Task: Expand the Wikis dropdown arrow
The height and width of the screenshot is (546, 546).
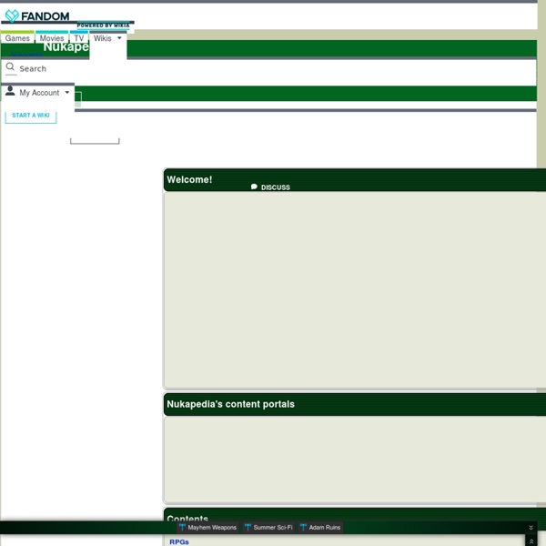Action: click(x=119, y=38)
